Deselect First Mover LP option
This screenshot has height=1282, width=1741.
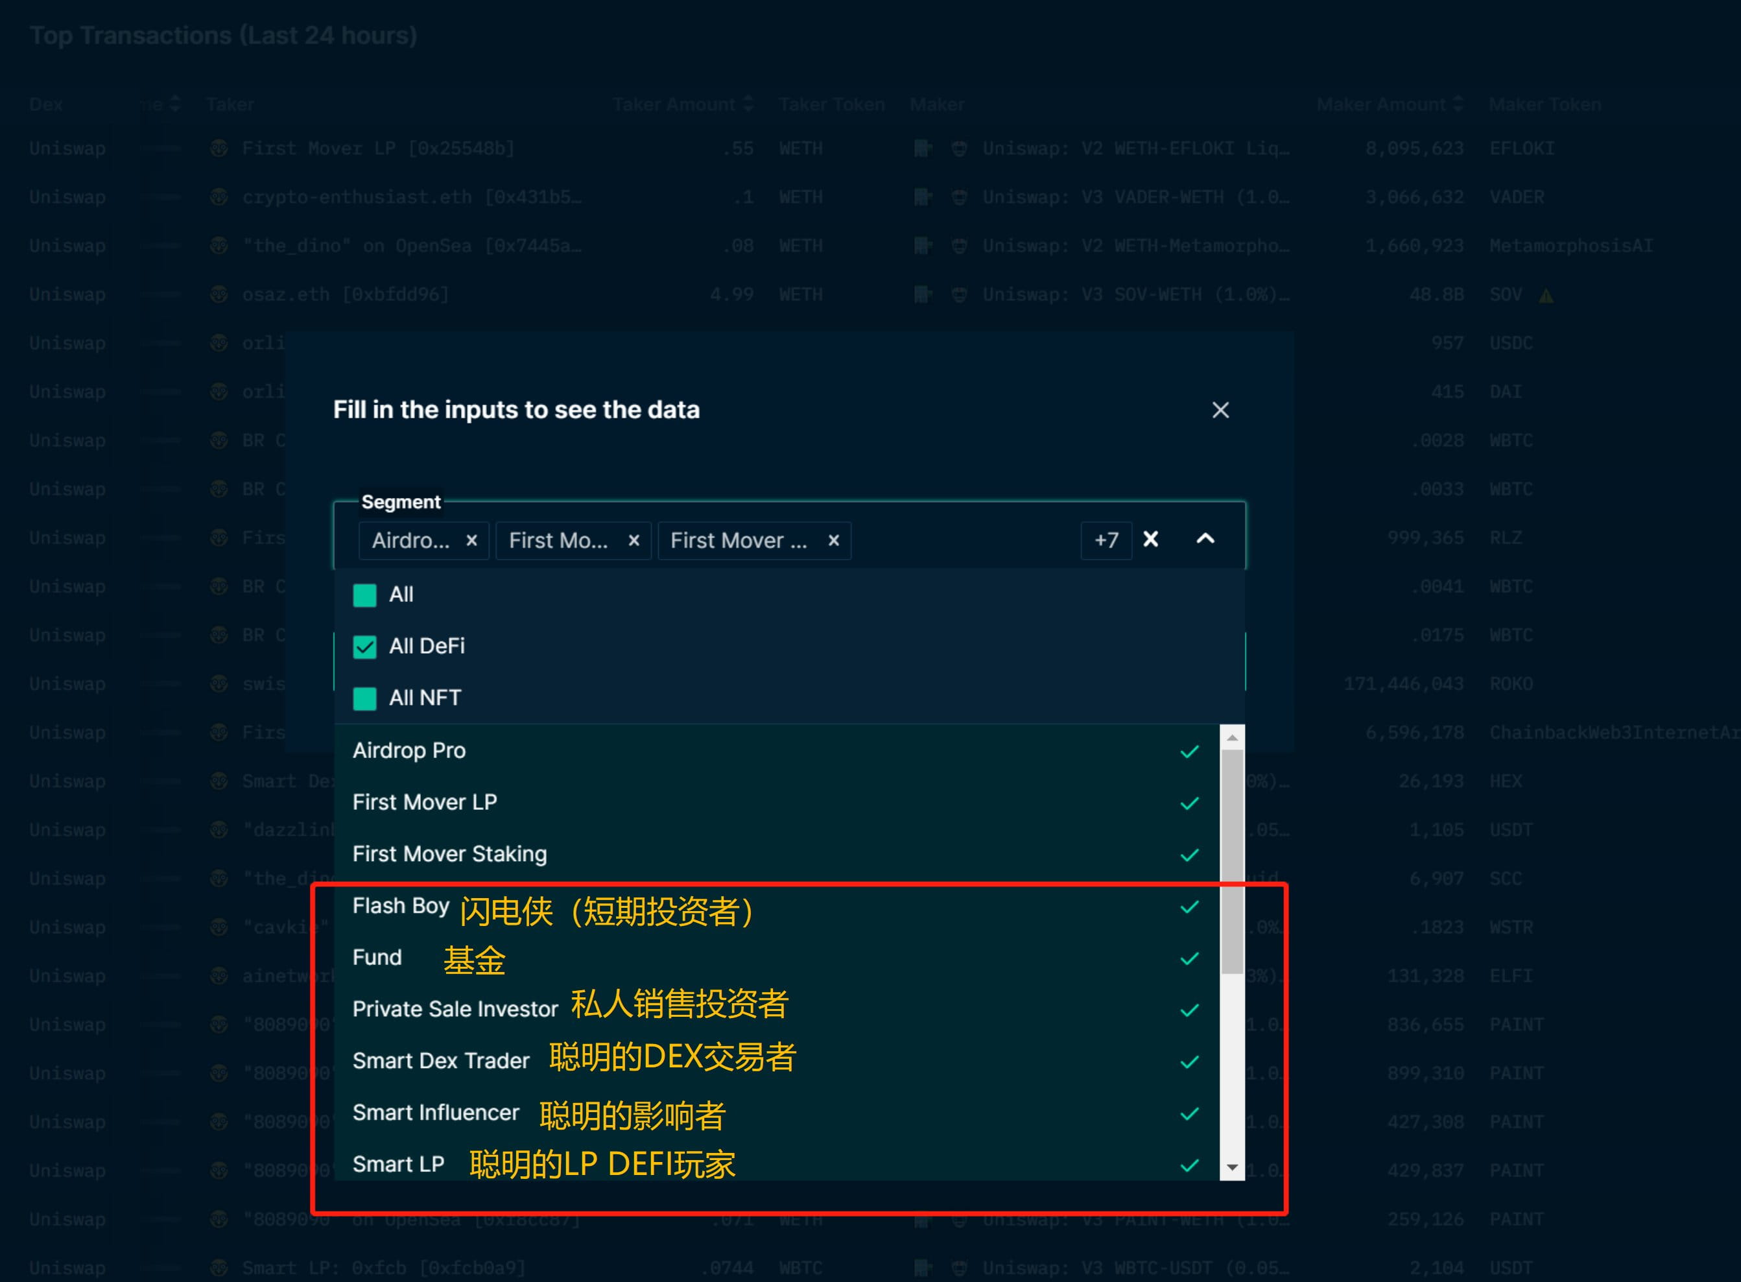(424, 802)
